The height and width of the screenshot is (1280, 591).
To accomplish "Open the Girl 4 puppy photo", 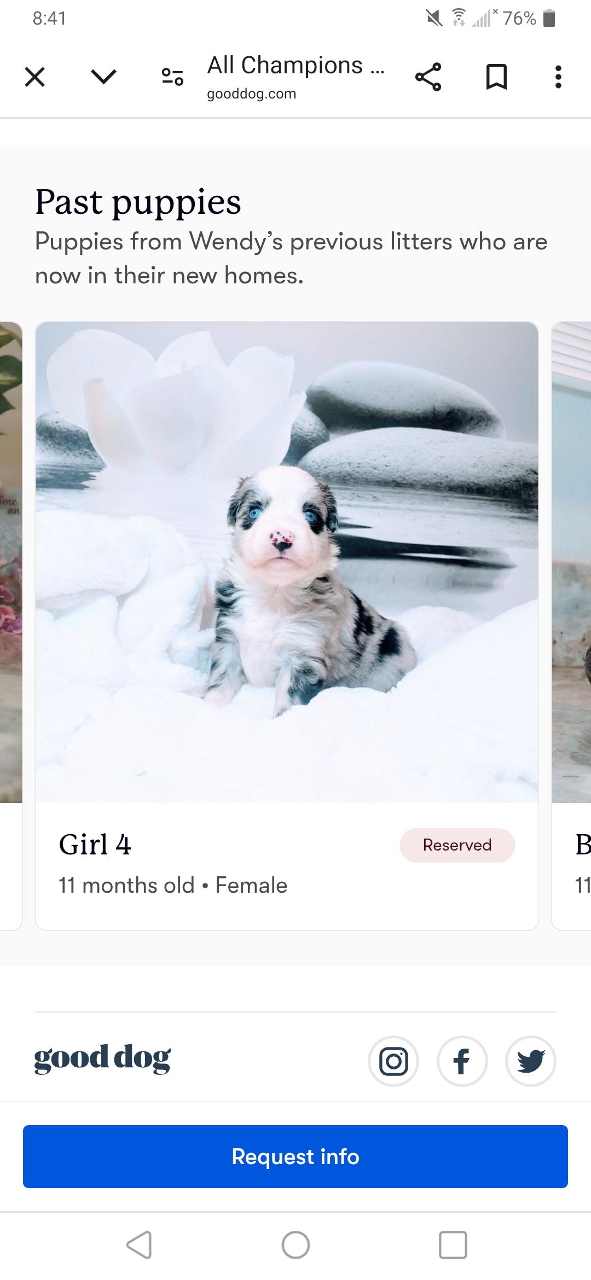I will 287,562.
